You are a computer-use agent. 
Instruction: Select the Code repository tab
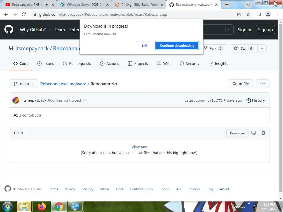coord(21,63)
